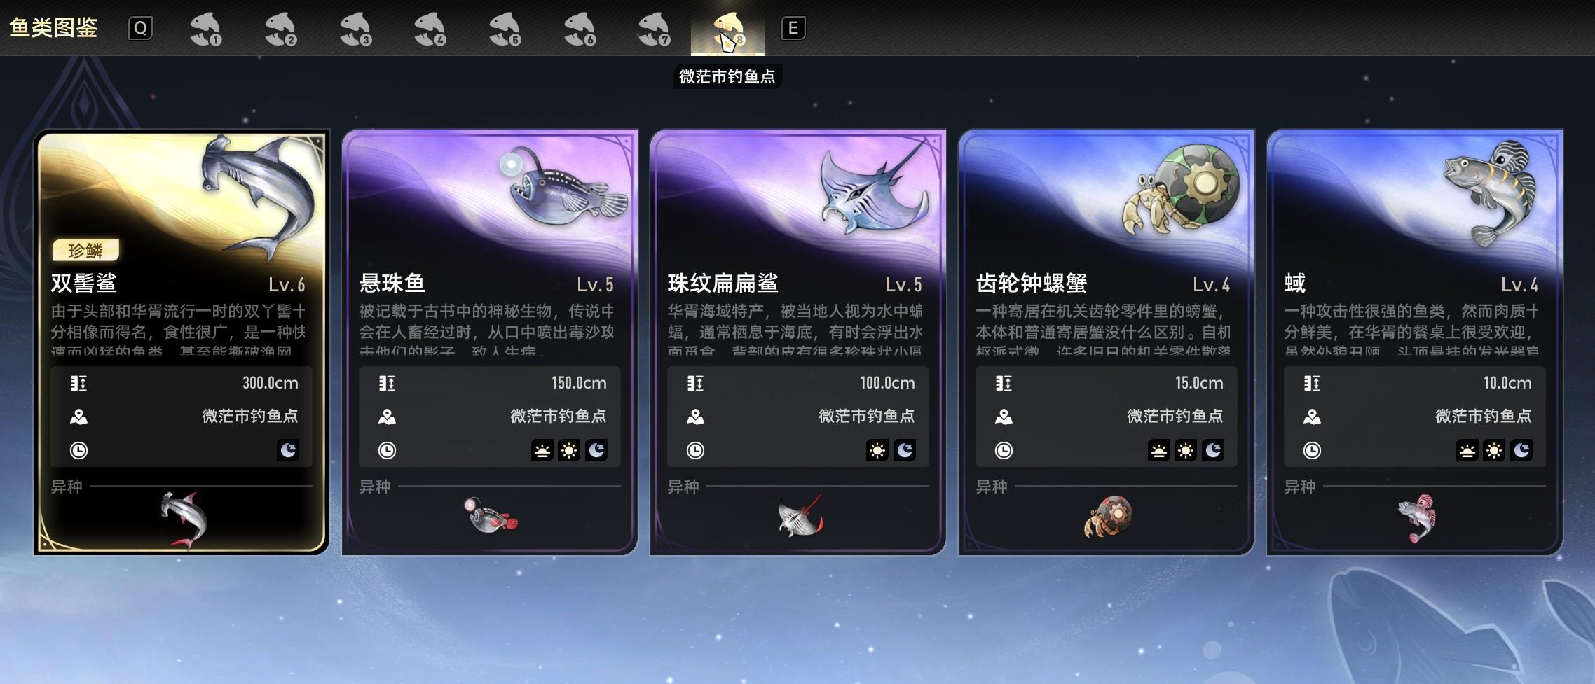Click the sunrise time icon on 悬珠鱼 card

[x=542, y=450]
